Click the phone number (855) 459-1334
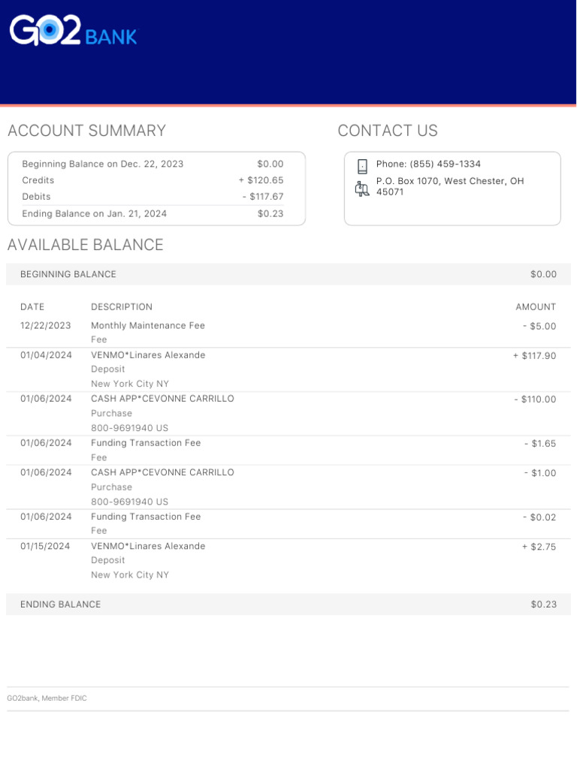The height and width of the screenshot is (769, 577). [428, 164]
